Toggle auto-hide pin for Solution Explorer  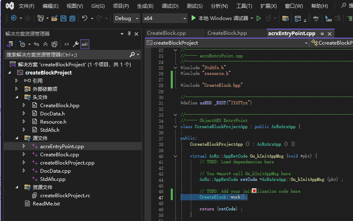pyautogui.click(x=129, y=34)
